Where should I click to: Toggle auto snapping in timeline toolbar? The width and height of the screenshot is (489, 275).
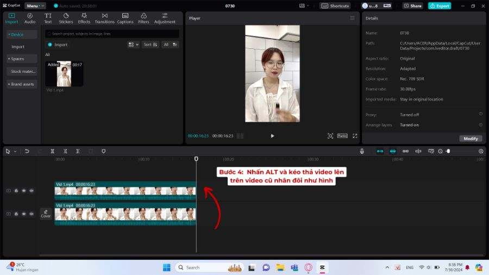pos(393,151)
